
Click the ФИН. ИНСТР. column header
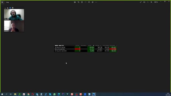click(59, 46)
